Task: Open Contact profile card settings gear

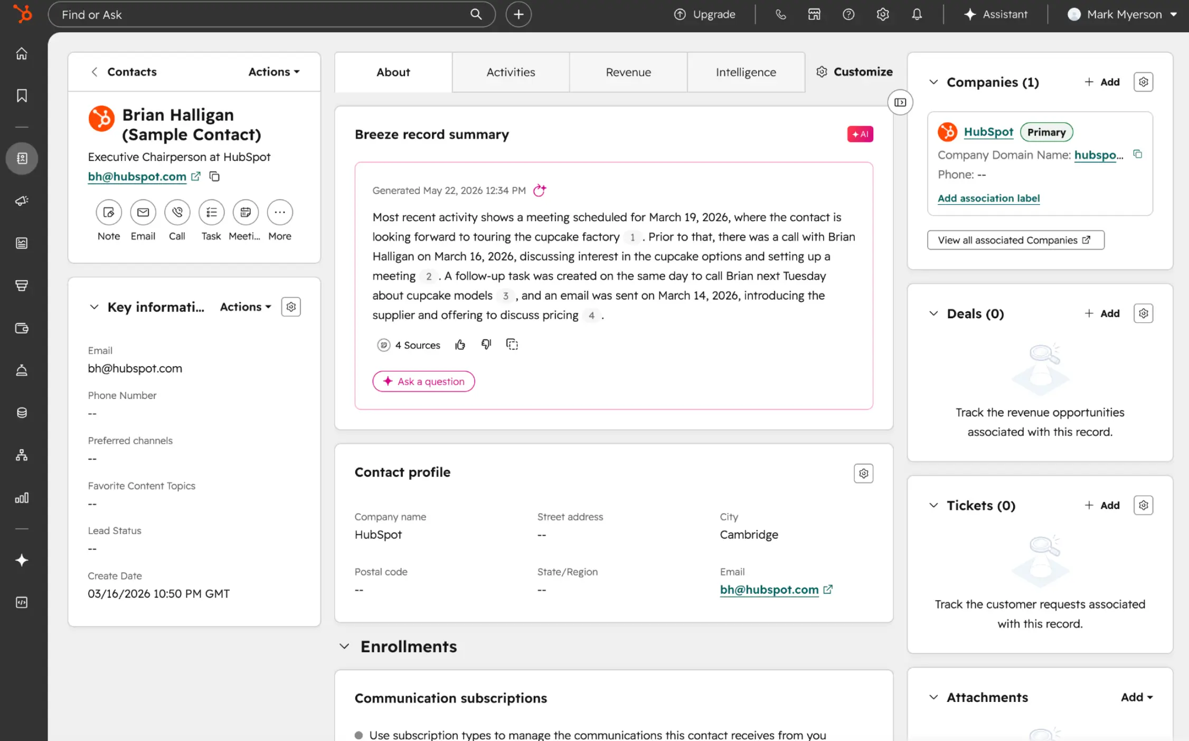Action: (863, 473)
